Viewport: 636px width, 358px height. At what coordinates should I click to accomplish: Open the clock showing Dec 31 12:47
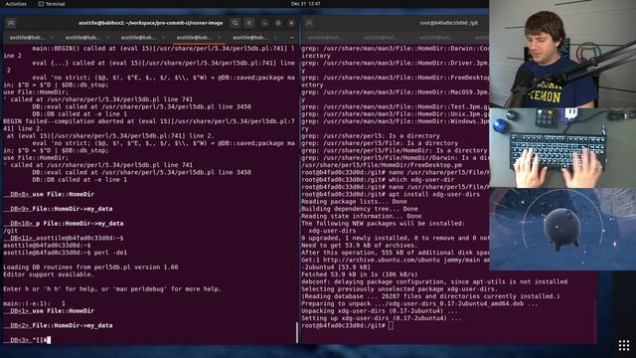pos(306,4)
